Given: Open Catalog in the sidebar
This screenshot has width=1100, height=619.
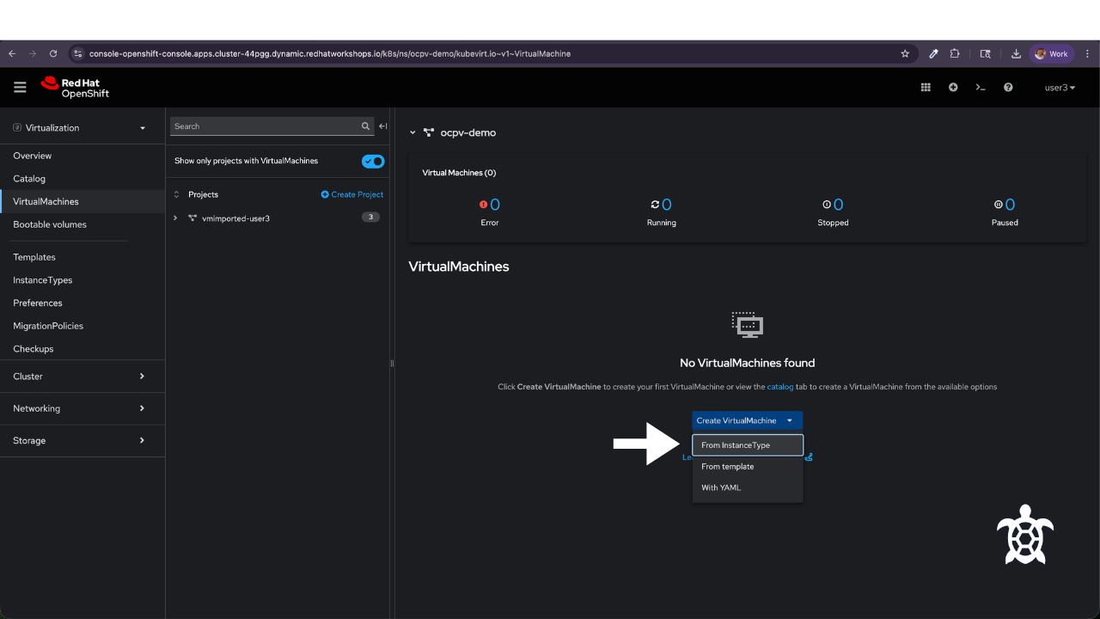Looking at the screenshot, I should click(x=29, y=179).
